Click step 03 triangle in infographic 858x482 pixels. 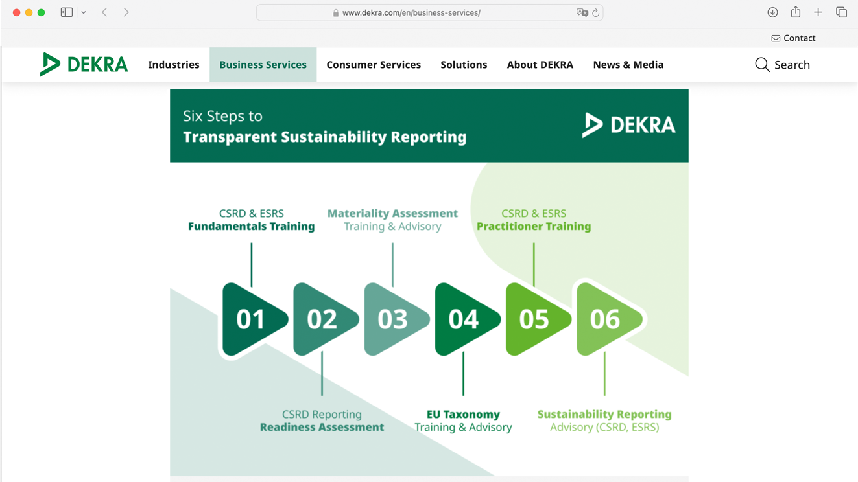click(x=395, y=319)
